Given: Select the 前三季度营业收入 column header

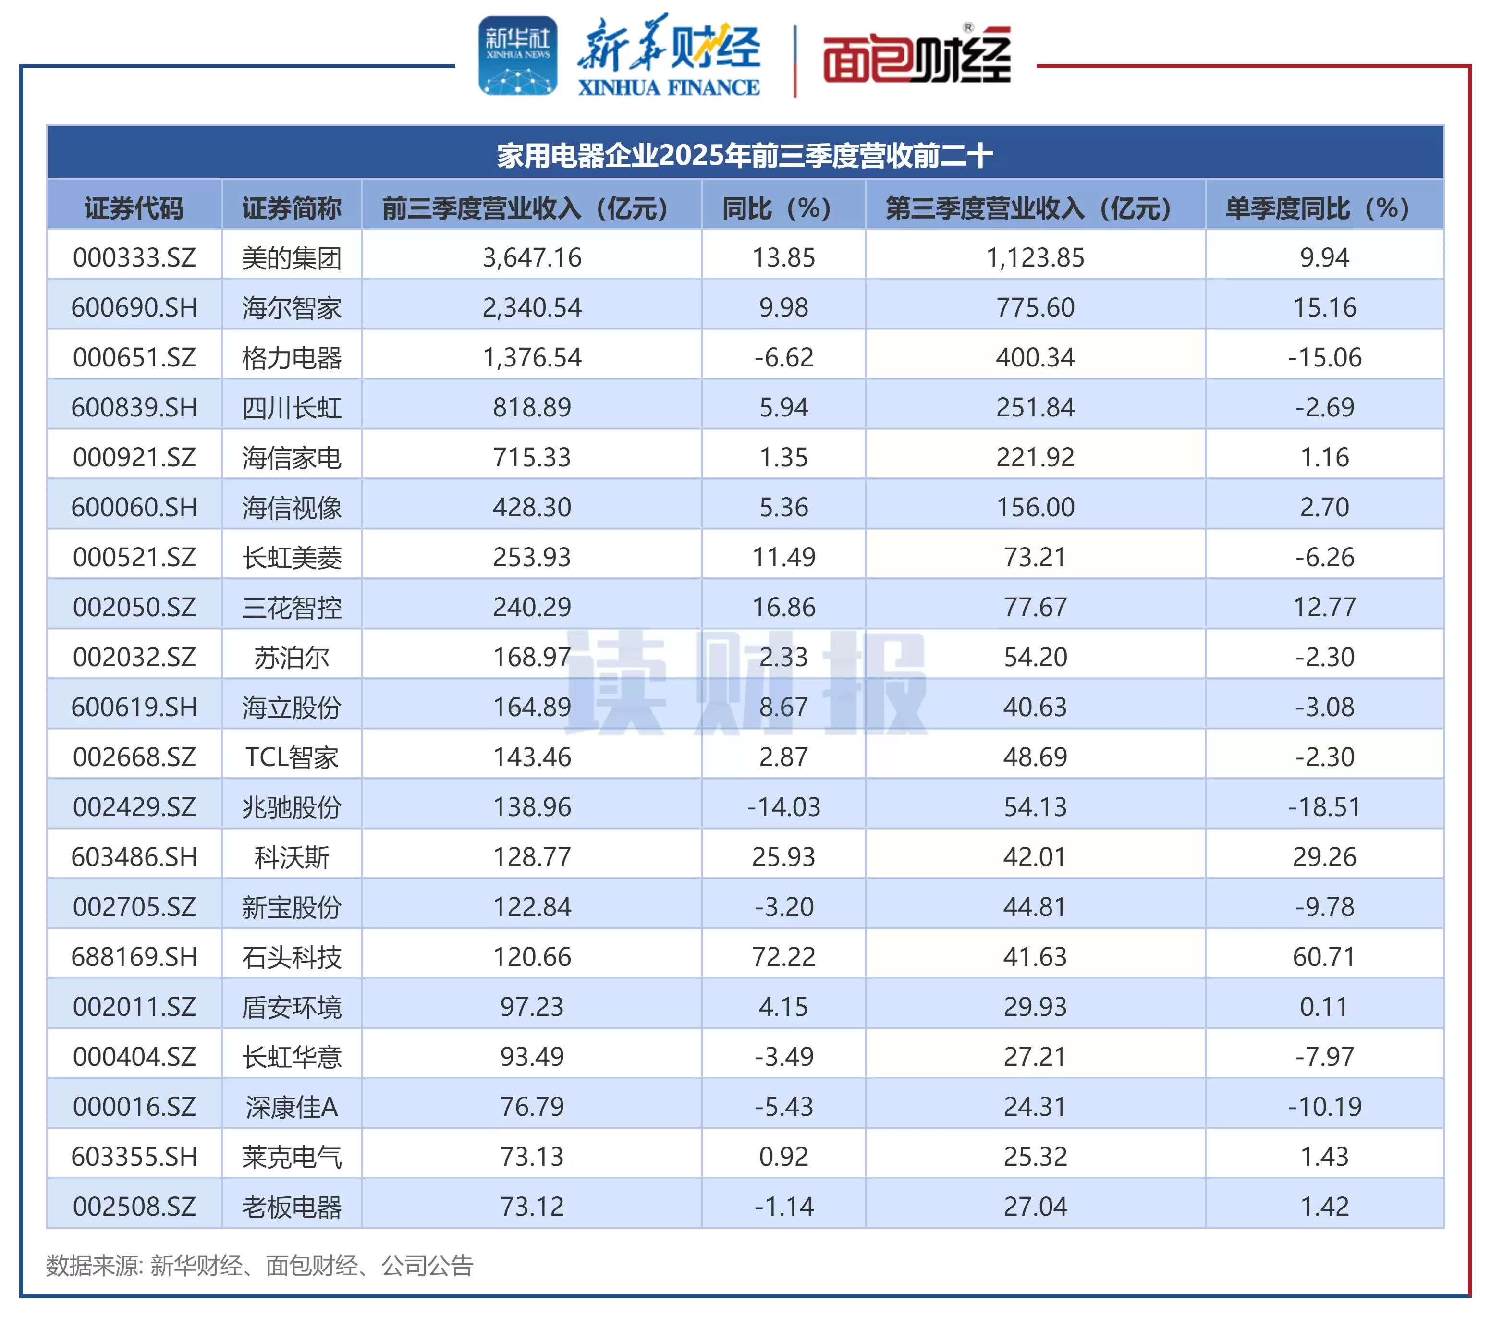Looking at the screenshot, I should [x=532, y=208].
